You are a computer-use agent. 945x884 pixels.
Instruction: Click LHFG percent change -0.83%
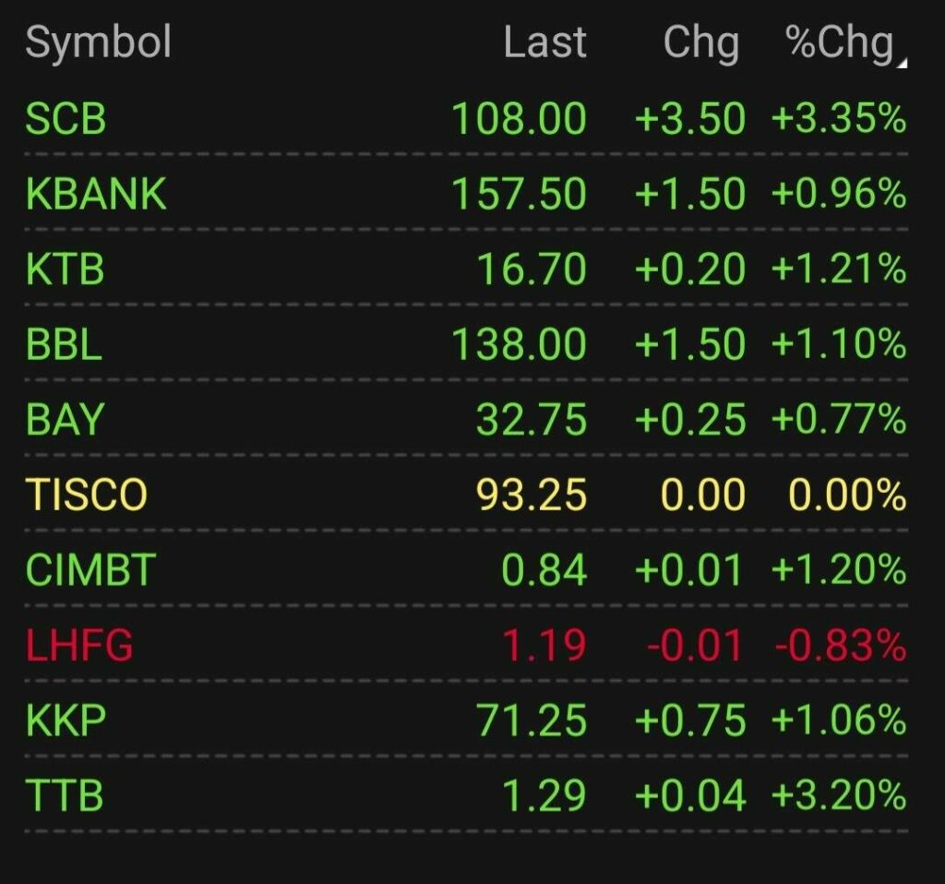click(x=840, y=645)
